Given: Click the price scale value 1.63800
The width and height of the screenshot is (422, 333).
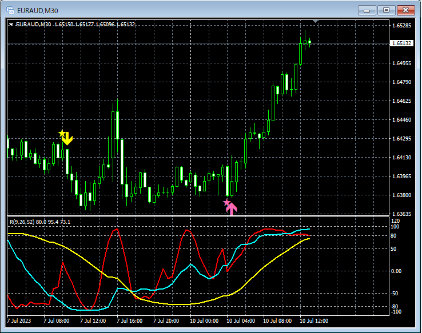Looking at the screenshot, I should click(401, 195).
